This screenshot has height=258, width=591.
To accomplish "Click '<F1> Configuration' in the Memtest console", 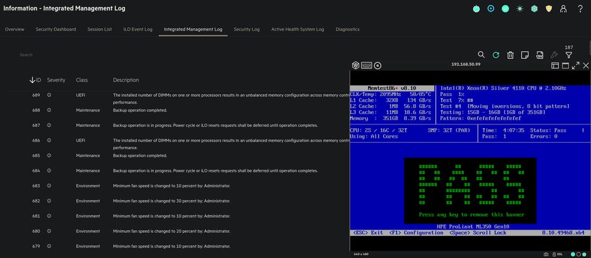I will point(416,233).
